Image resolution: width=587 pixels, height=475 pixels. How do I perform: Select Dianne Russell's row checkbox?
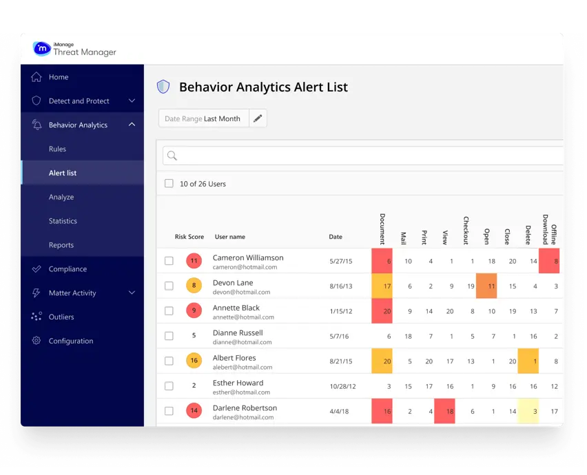click(x=169, y=336)
